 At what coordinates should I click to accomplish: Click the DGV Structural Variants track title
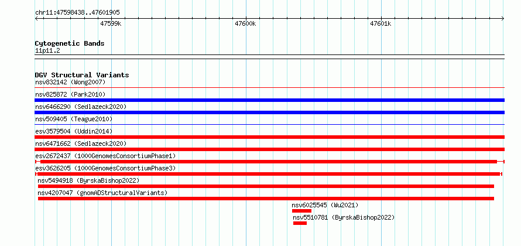(82, 75)
